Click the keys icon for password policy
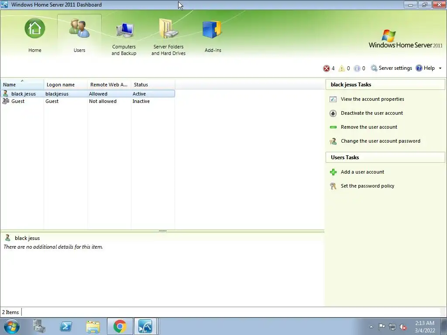 tap(333, 186)
